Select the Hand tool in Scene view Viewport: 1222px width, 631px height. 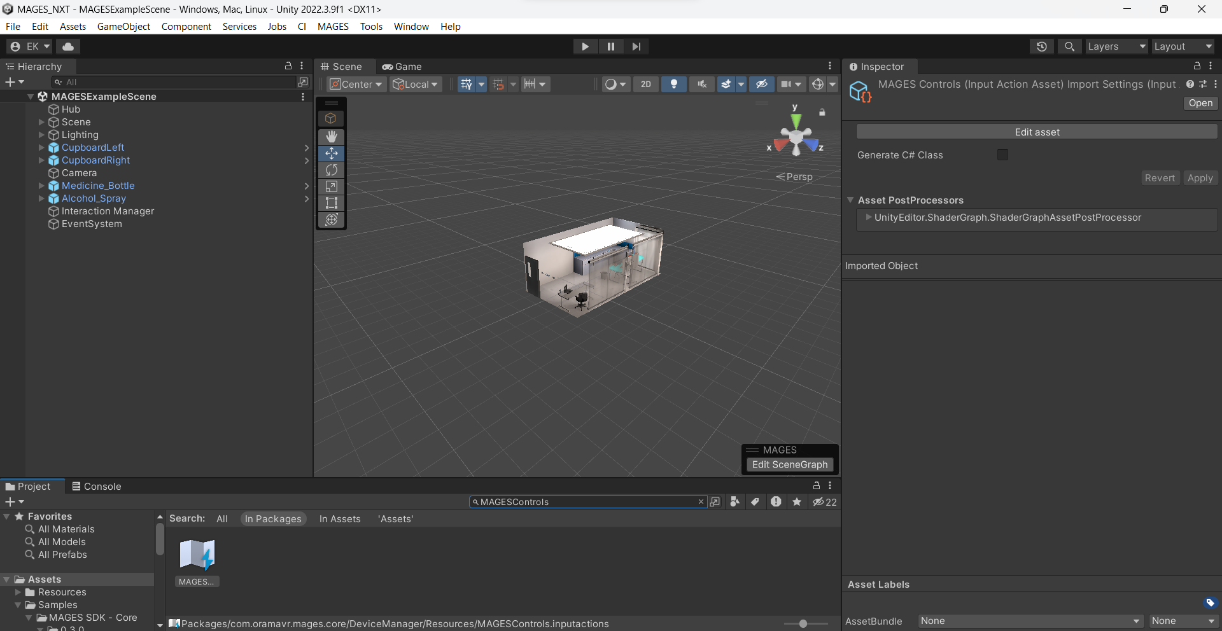tap(331, 137)
